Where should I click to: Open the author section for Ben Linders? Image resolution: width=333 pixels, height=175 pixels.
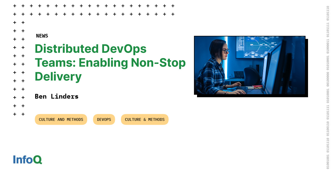tap(57, 96)
